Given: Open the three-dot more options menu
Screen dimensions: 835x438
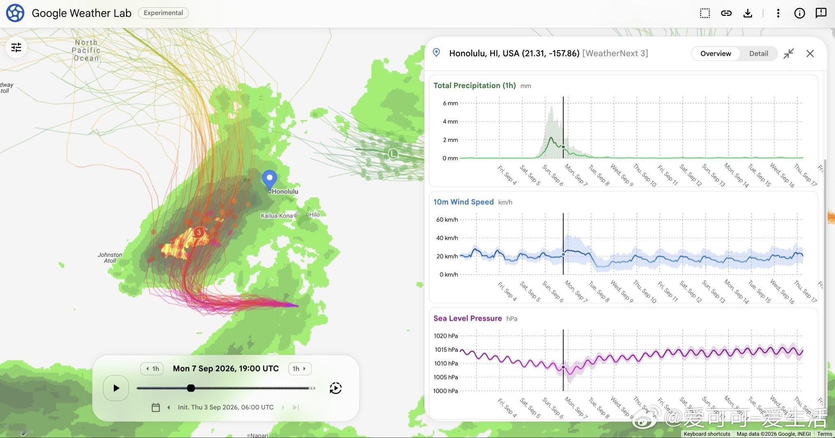Looking at the screenshot, I should tap(778, 13).
